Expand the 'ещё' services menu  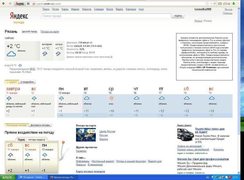141,9
